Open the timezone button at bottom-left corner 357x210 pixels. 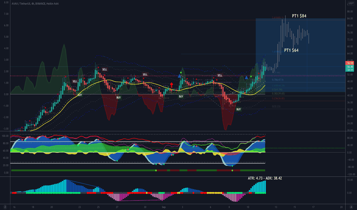pyautogui.click(x=5, y=207)
